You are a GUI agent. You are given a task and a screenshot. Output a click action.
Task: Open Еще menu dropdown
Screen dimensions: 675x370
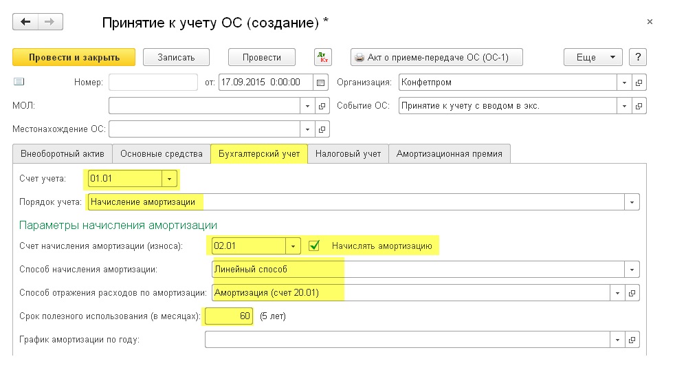(593, 57)
